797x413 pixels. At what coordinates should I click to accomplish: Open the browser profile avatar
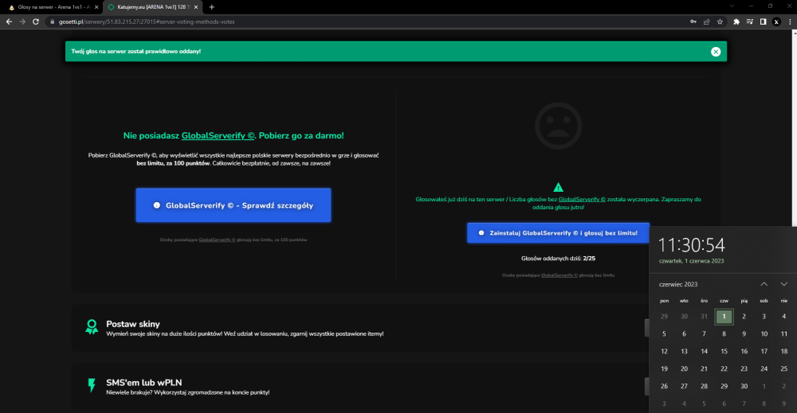coord(776,21)
